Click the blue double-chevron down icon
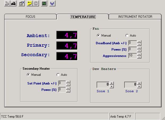The image size is (165, 120). (x=52, y=3)
